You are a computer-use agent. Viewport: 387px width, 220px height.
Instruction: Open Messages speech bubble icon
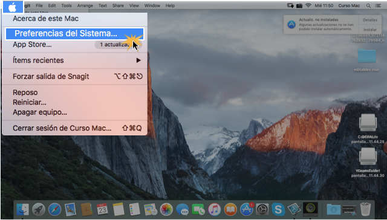[x=183, y=210]
